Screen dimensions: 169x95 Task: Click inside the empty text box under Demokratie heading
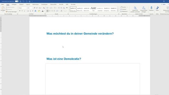(x=93, y=79)
